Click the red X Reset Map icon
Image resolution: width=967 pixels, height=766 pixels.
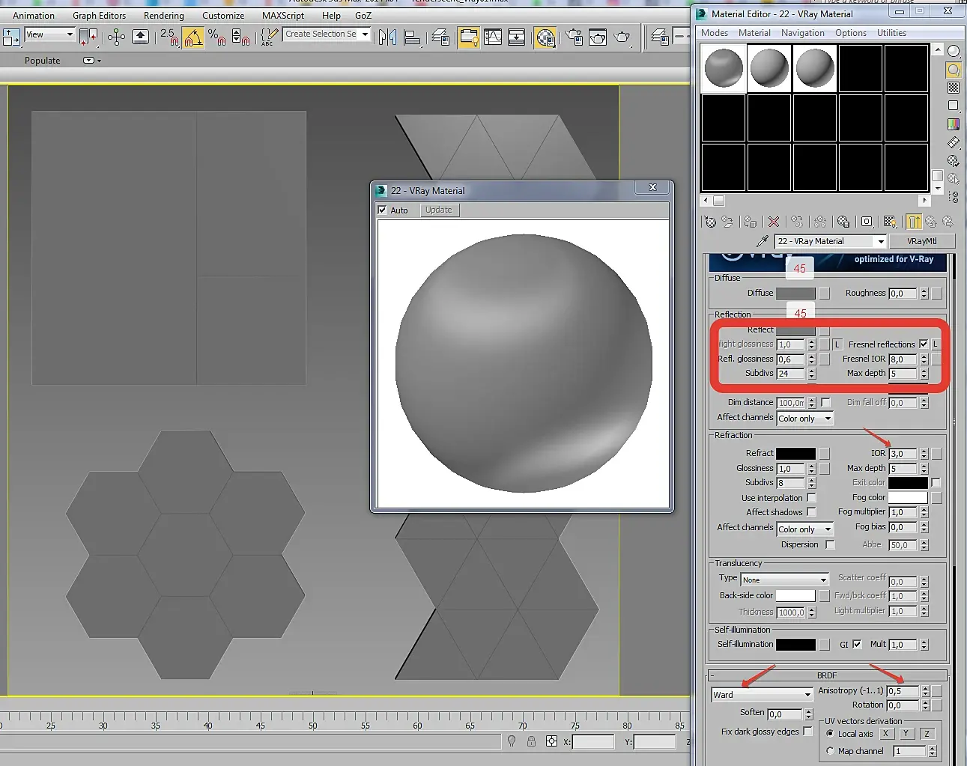[774, 222]
